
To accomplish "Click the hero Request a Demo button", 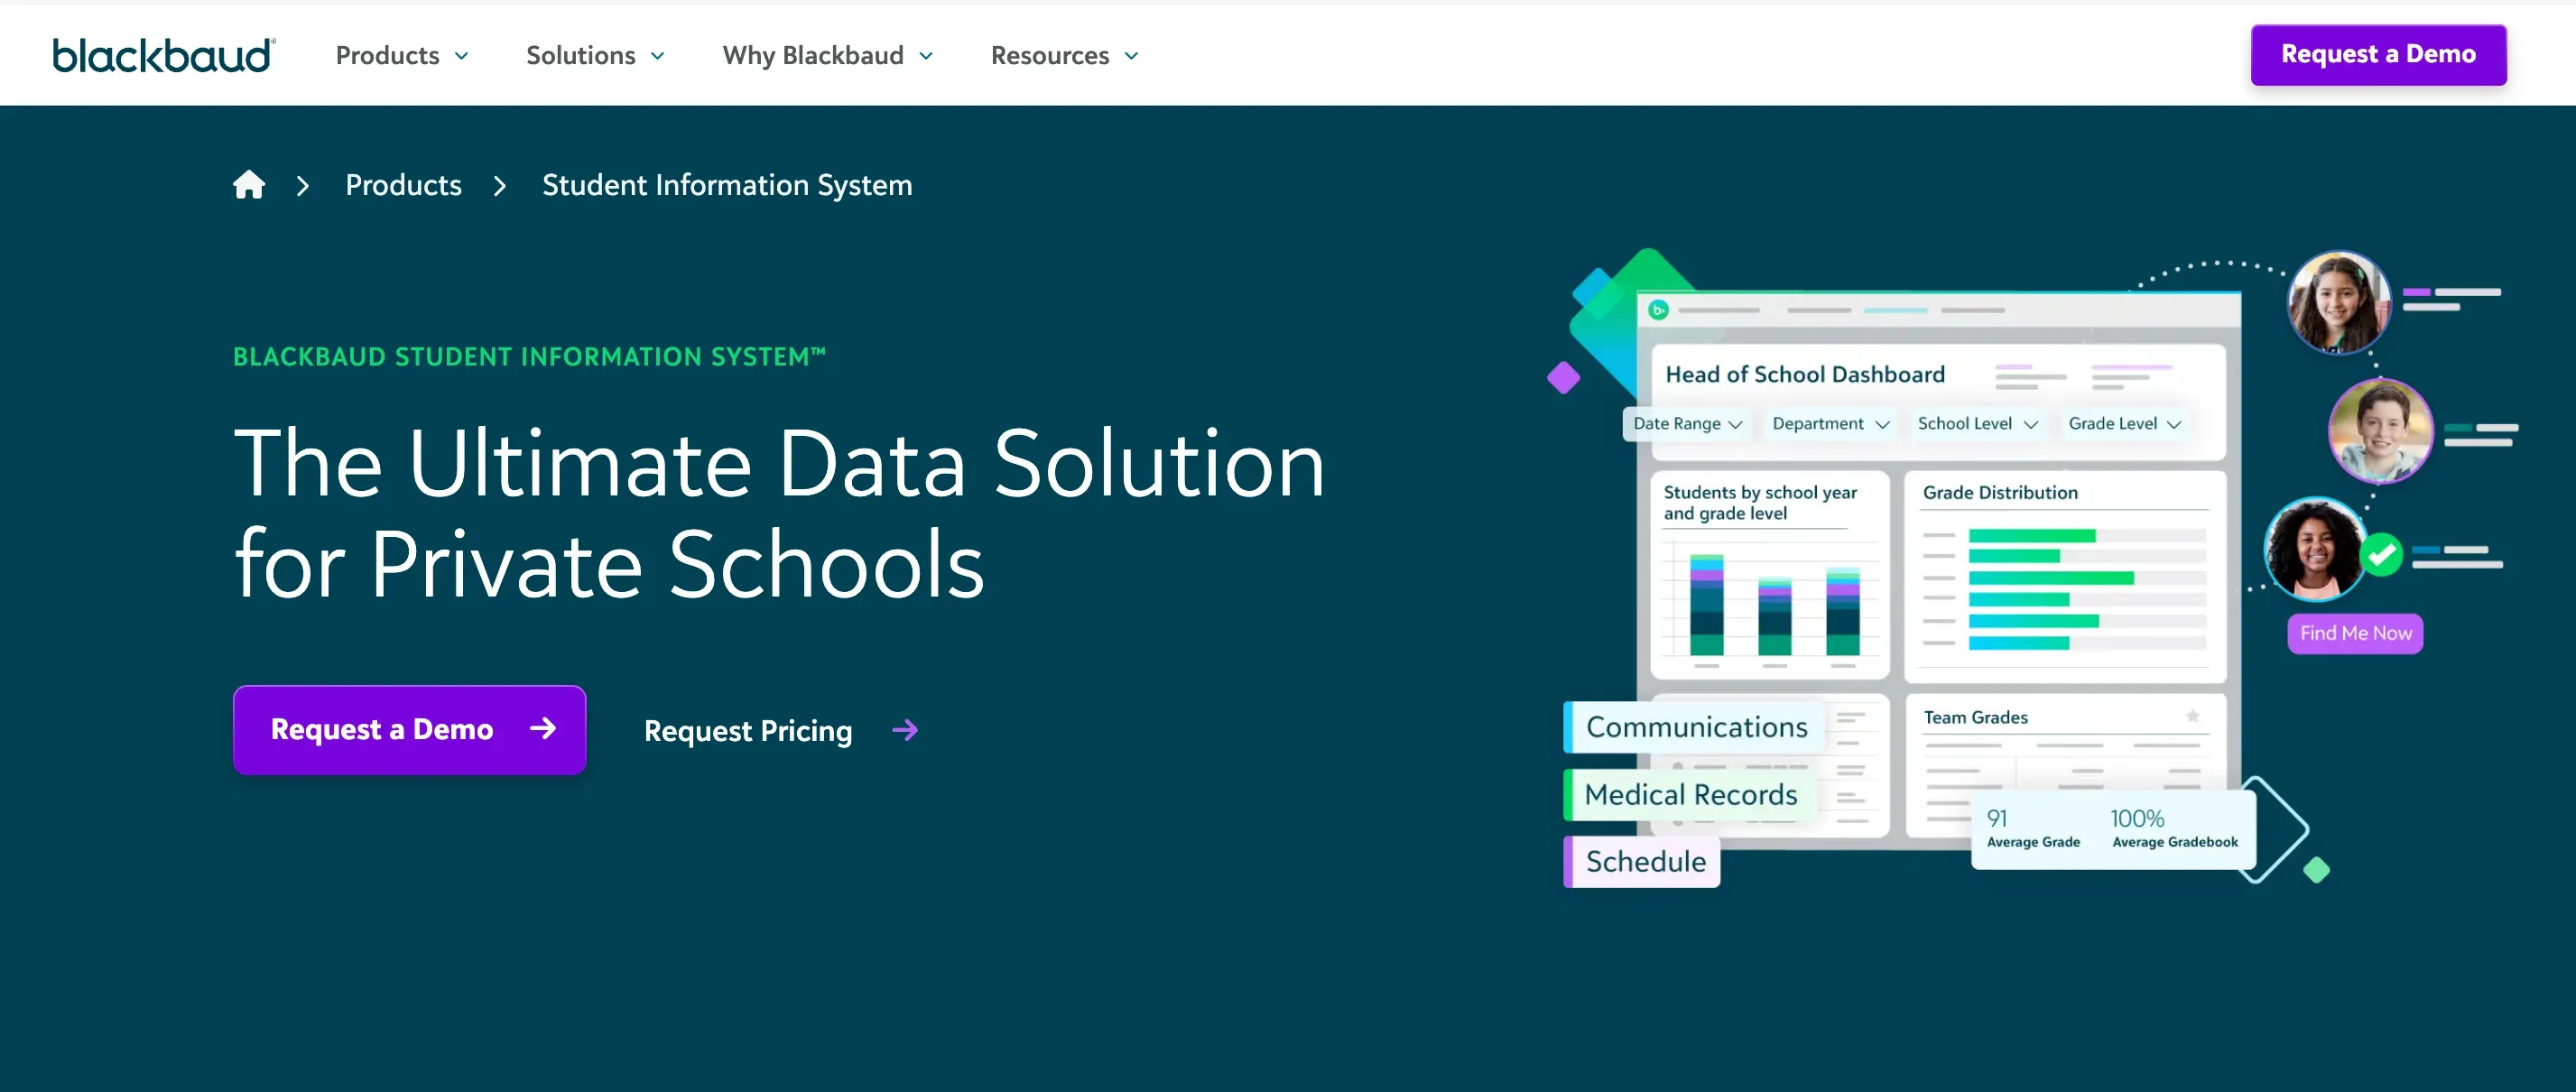I will pyautogui.click(x=409, y=729).
